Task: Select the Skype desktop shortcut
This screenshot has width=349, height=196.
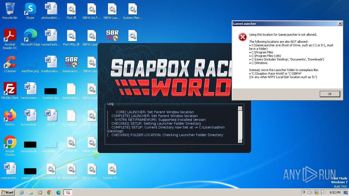Action: tap(30, 11)
